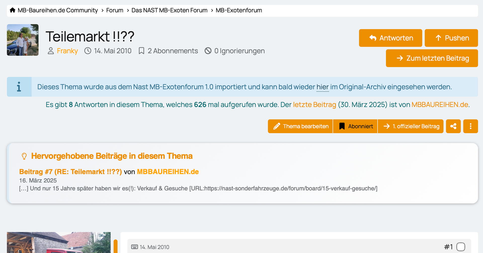
Task: Open the Beitrag #7 highlighted post link
Action: coord(70,172)
